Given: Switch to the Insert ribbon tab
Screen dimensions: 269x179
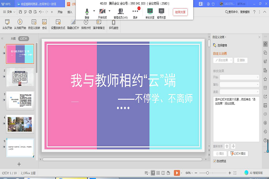Looking at the screenshot, I should coord(70,12).
